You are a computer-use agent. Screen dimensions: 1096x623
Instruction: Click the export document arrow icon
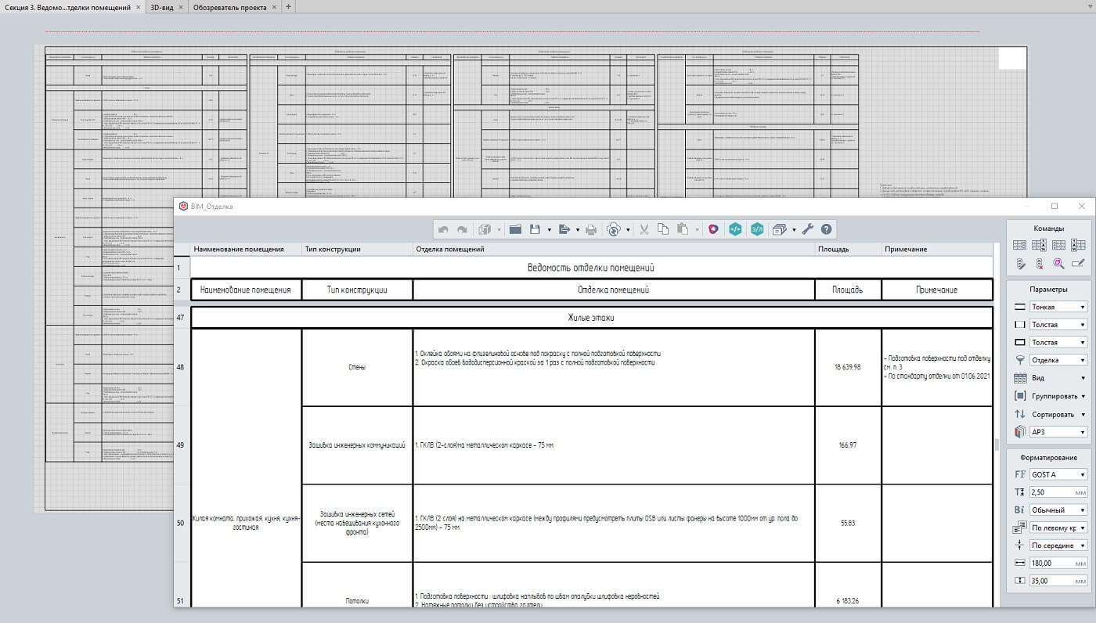click(x=564, y=229)
